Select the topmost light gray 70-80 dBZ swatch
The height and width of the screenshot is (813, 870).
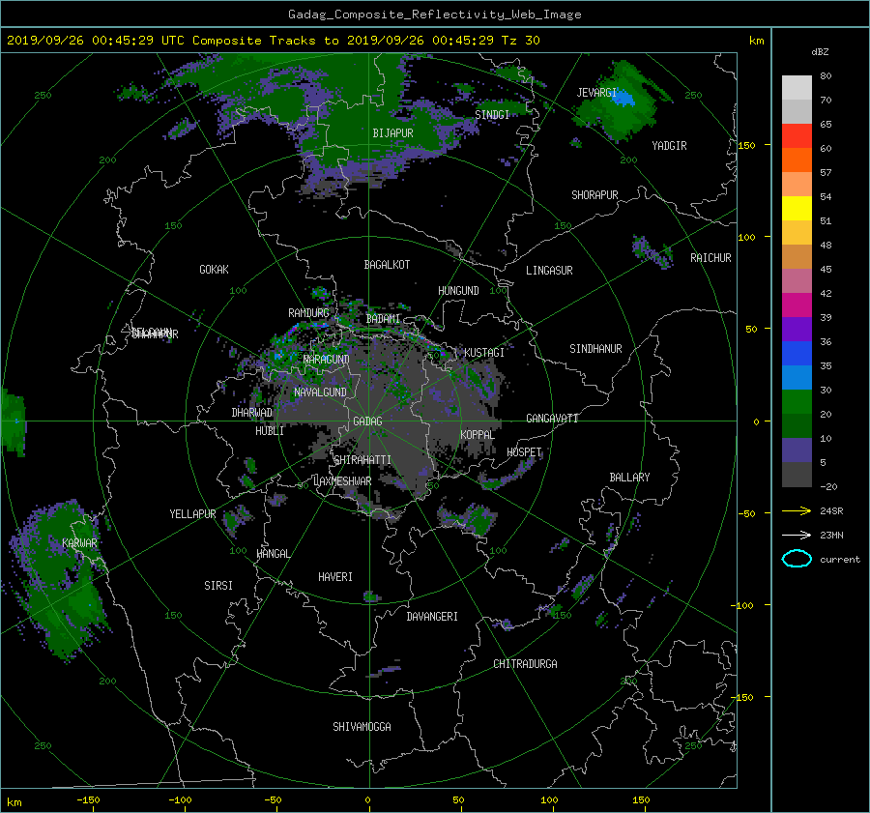[797, 88]
